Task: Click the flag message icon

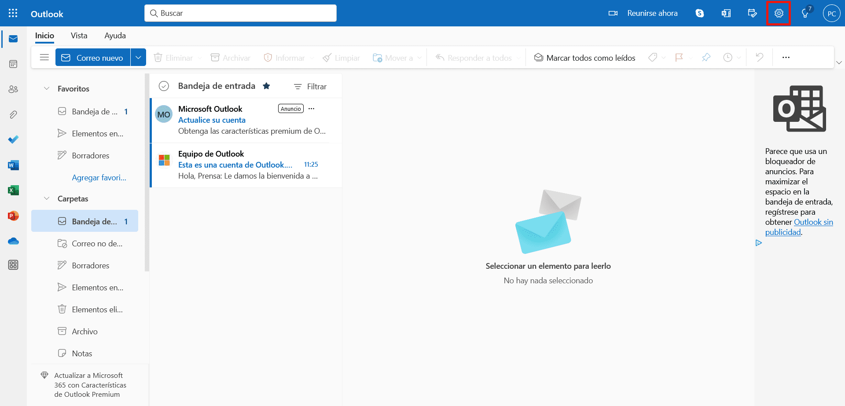Action: tap(679, 57)
